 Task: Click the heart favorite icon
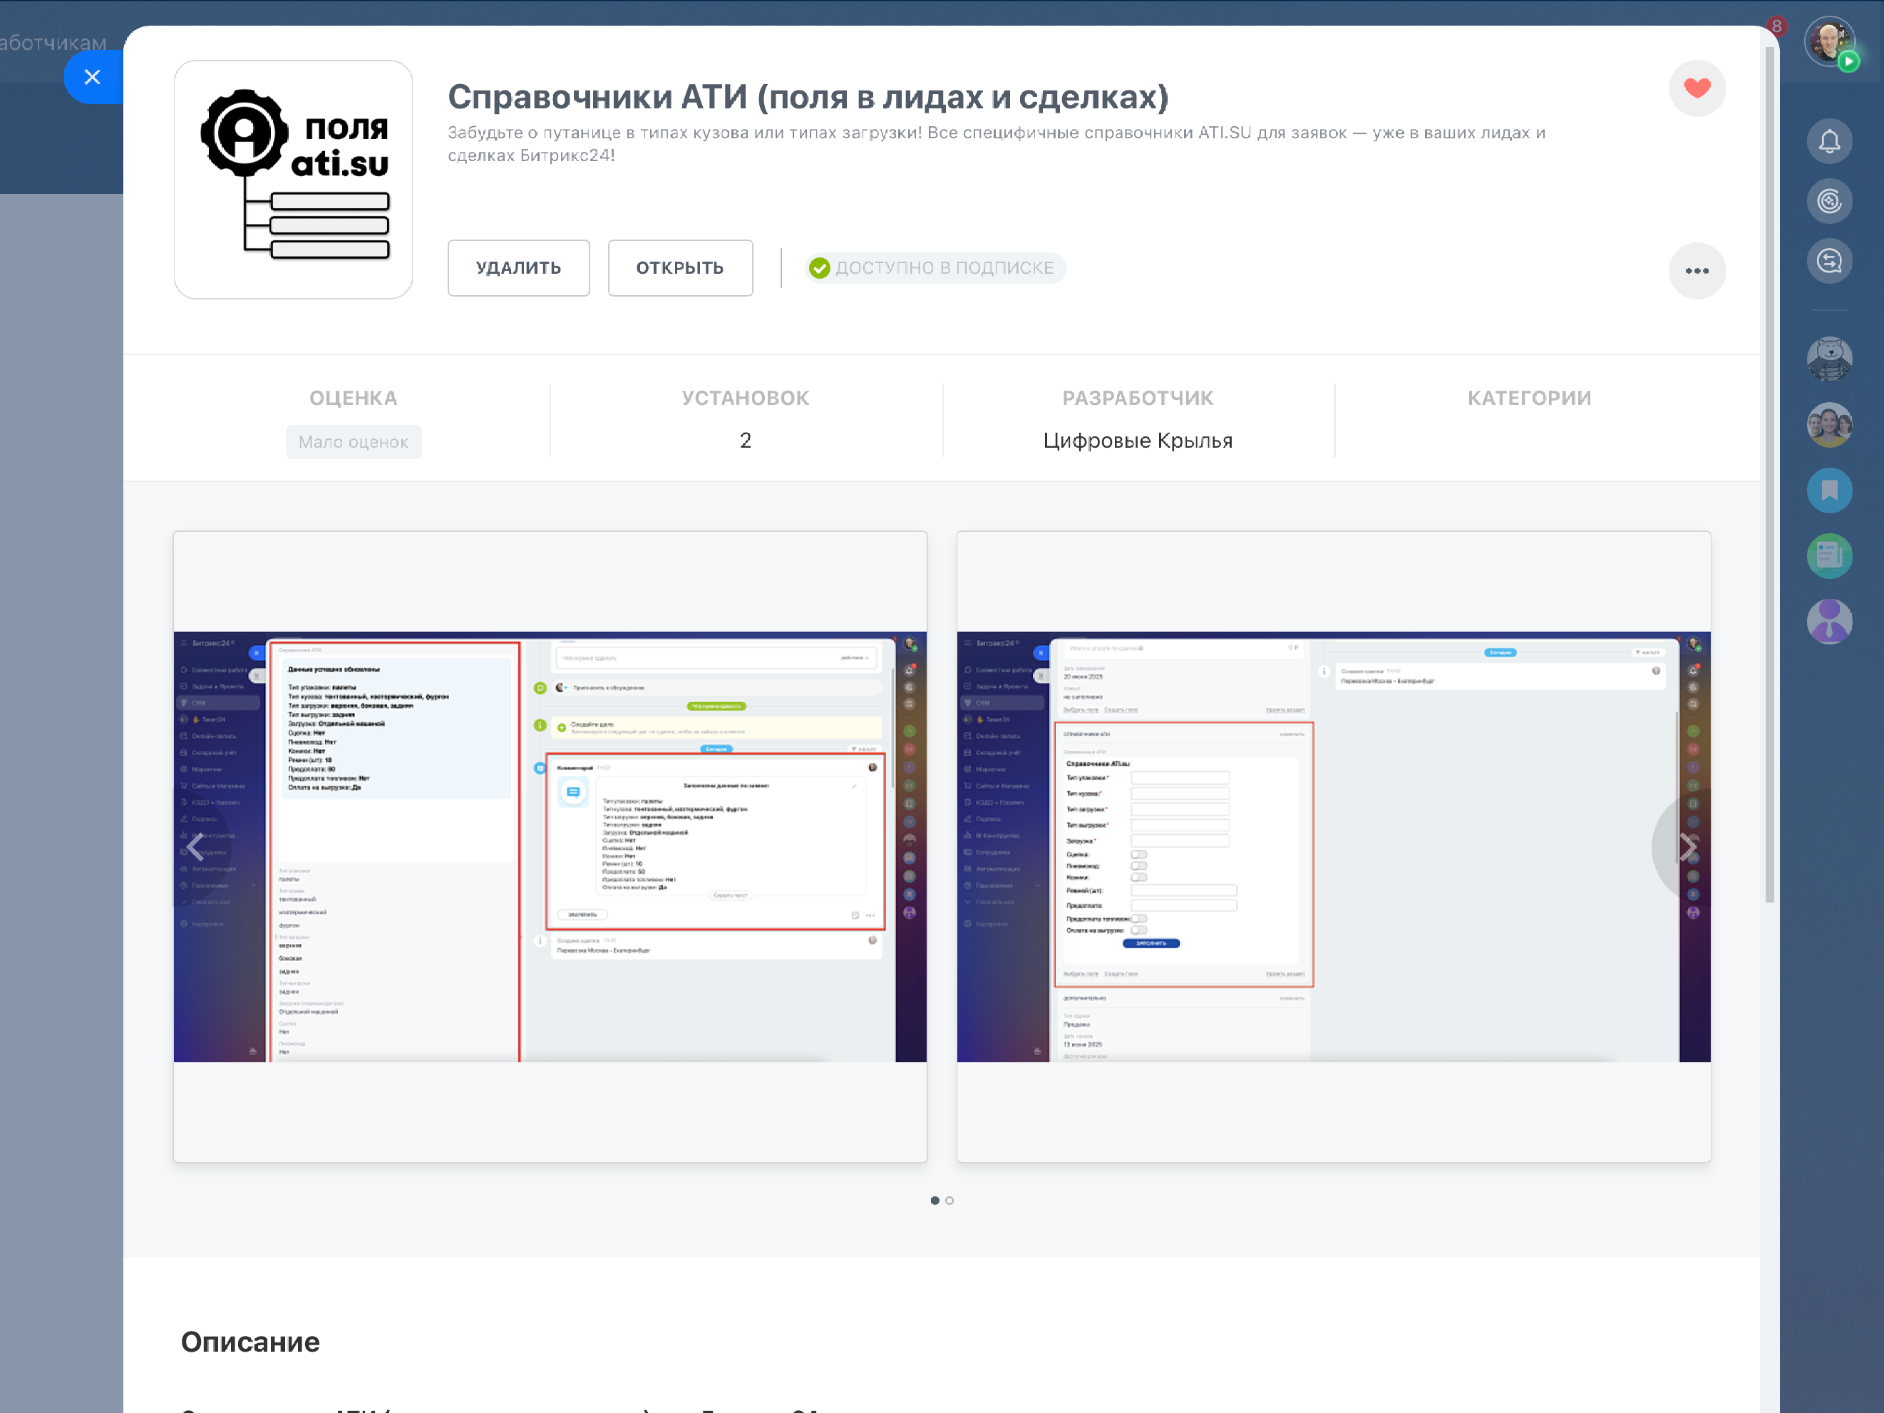pos(1696,88)
